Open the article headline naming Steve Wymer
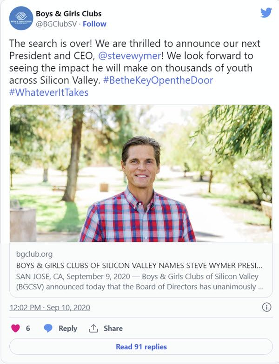Viewport: 279px width, 364px height. pos(139,266)
